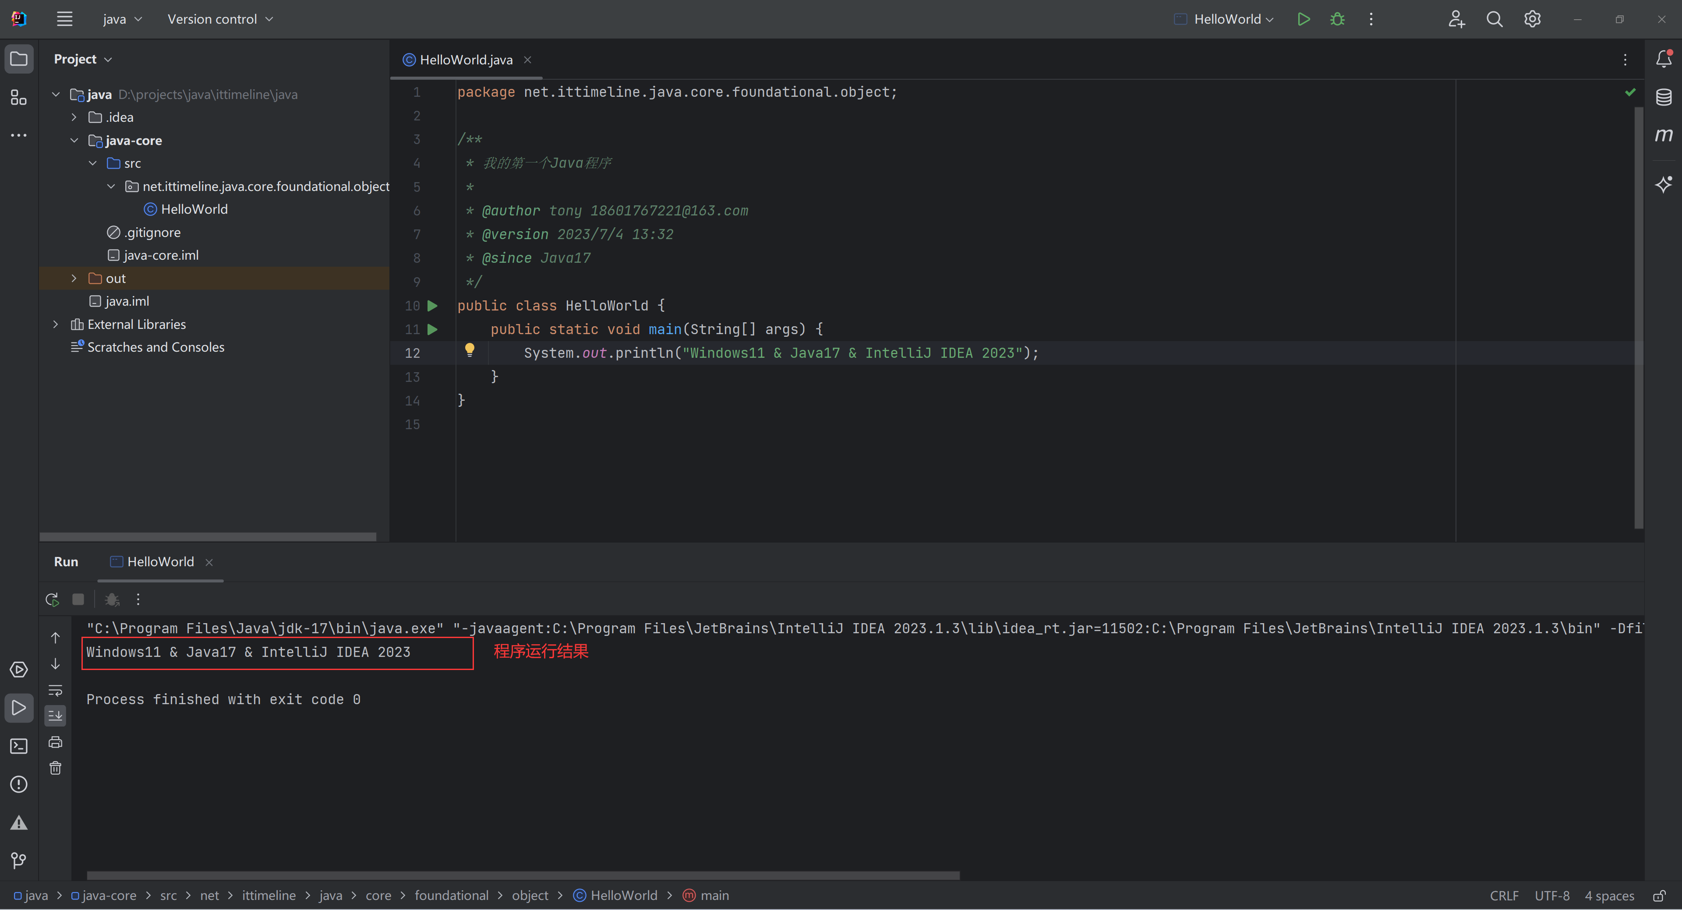Viewport: 1682px width, 910px height.
Task: Expand the out folder
Action: (74, 278)
